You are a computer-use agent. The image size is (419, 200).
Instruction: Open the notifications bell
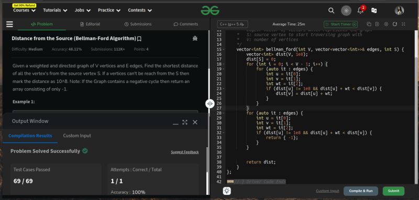360,10
